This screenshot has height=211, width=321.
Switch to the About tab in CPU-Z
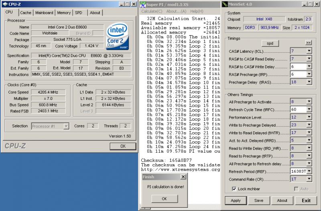pyautogui.click(x=95, y=13)
